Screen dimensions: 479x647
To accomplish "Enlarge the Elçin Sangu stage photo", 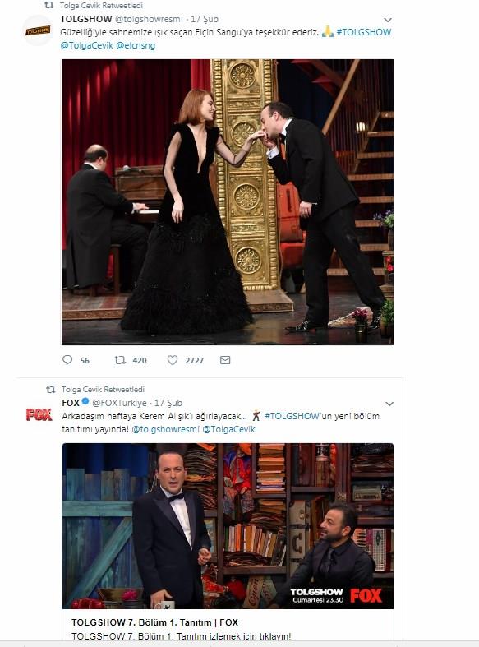I will 228,202.
